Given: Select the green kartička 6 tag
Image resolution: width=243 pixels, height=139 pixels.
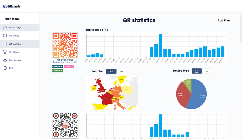Looking at the screenshot, I should 57,71.
